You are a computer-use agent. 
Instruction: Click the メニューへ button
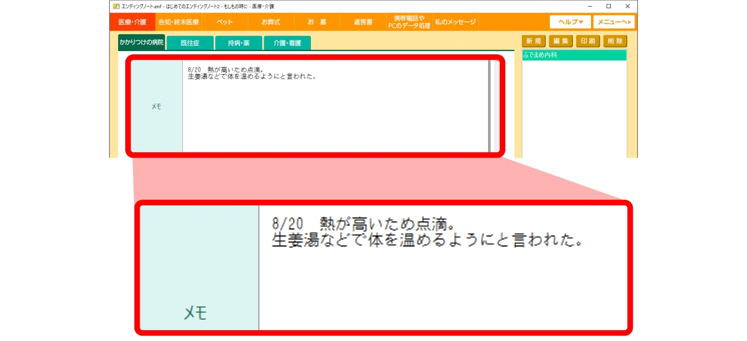[x=614, y=22]
